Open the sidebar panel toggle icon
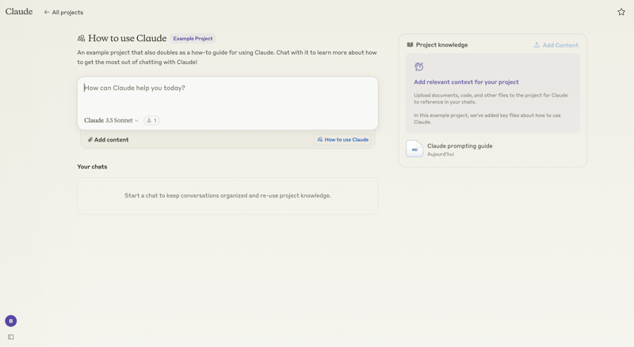The width and height of the screenshot is (634, 347). [x=11, y=337]
